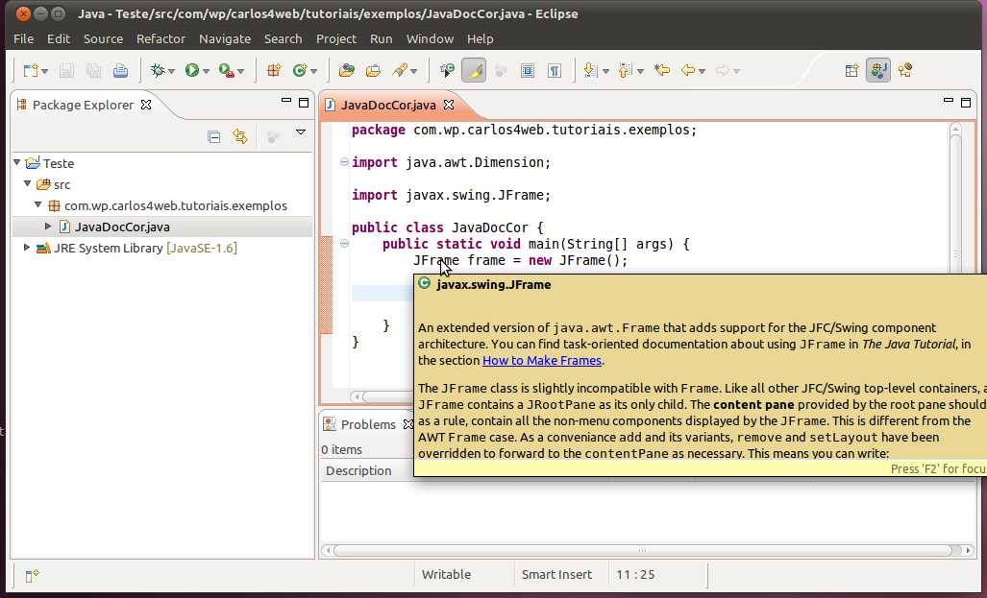Toggle Show Whitespace Characters pilcrow icon
The image size is (987, 598).
point(555,70)
